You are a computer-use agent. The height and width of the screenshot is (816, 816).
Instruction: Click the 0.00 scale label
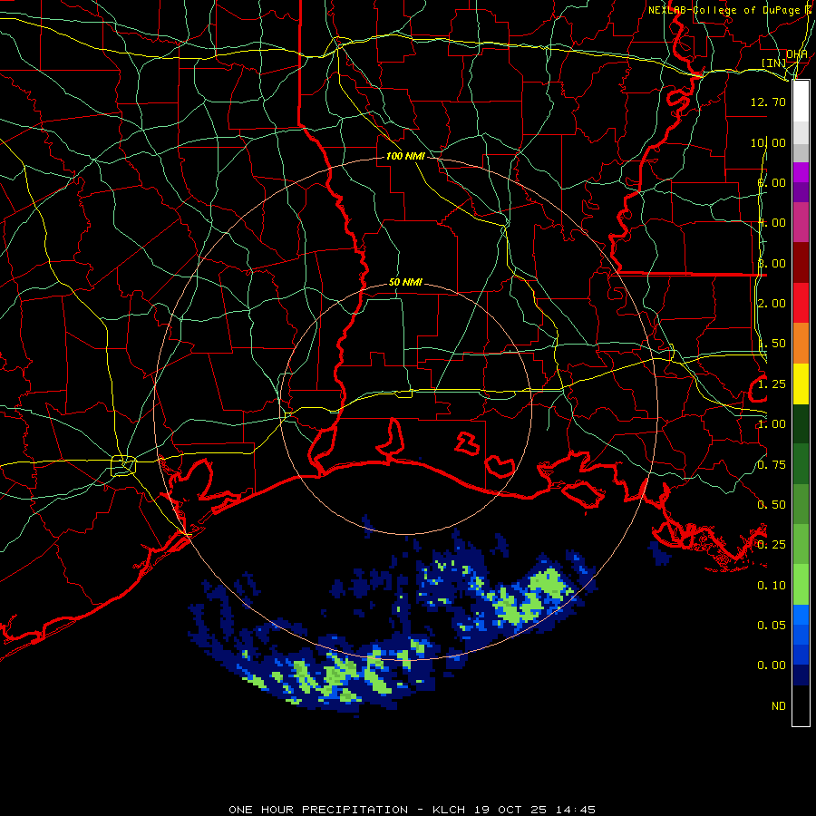pyautogui.click(x=772, y=665)
